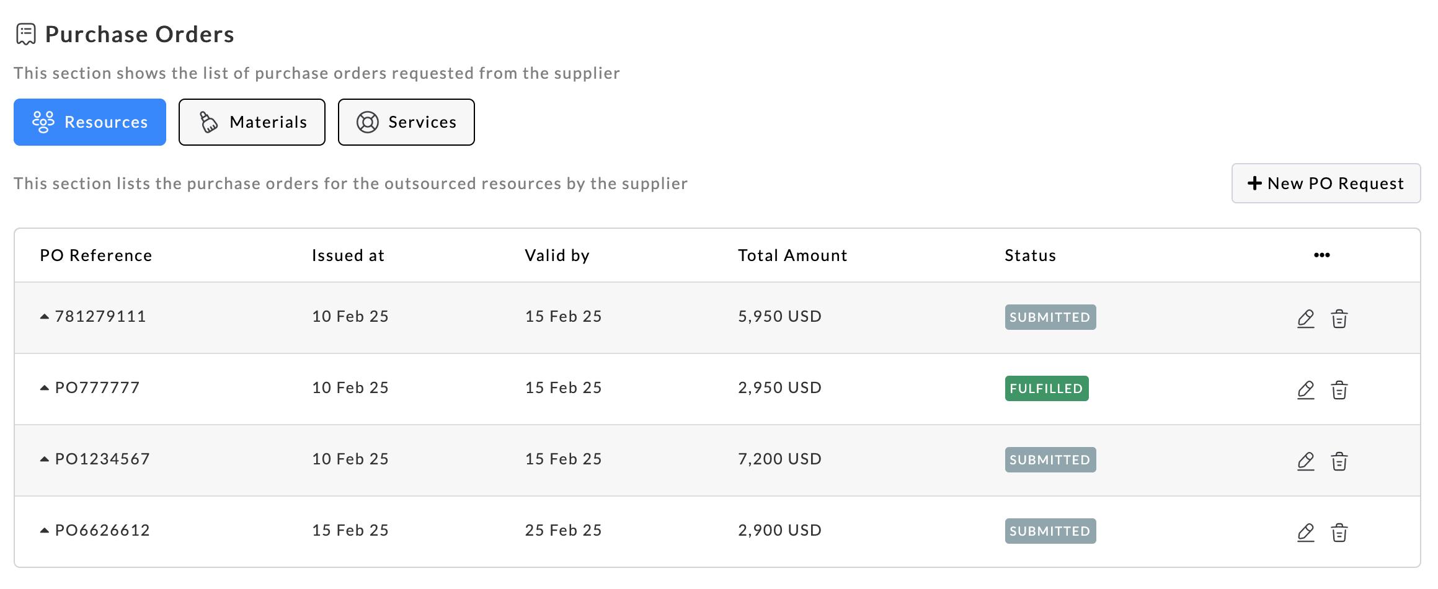Click the FULFILLED status badge
The height and width of the screenshot is (589, 1438).
tap(1046, 388)
